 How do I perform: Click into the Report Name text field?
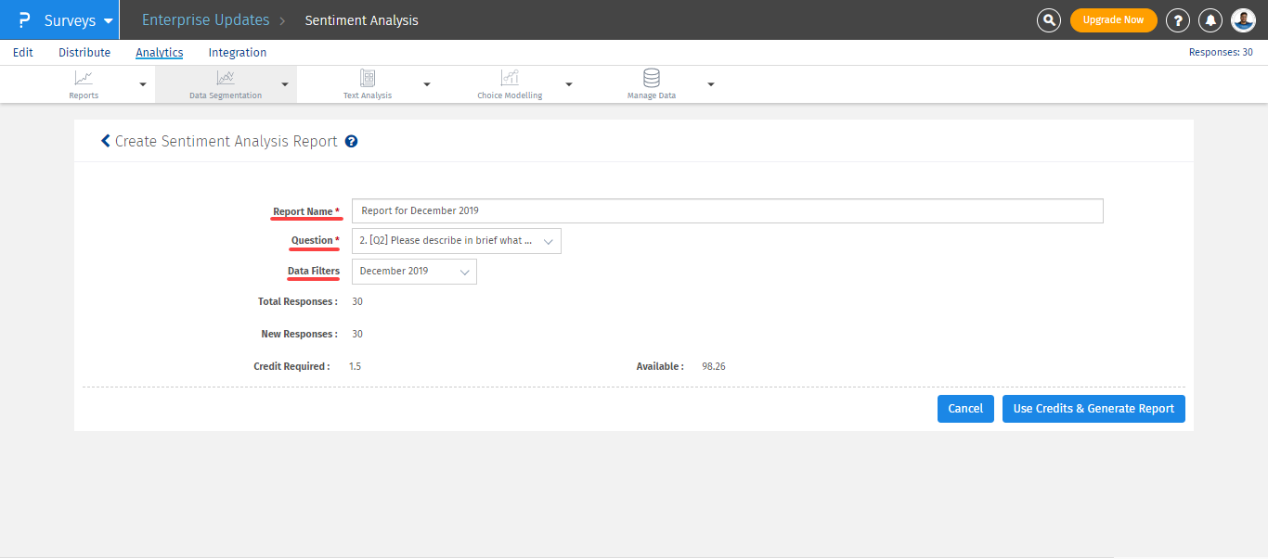[x=727, y=211]
